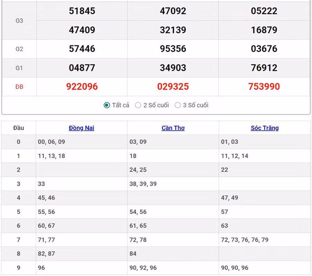Click the "Đầu" column header
The width and height of the screenshot is (312, 276).
tap(19, 128)
